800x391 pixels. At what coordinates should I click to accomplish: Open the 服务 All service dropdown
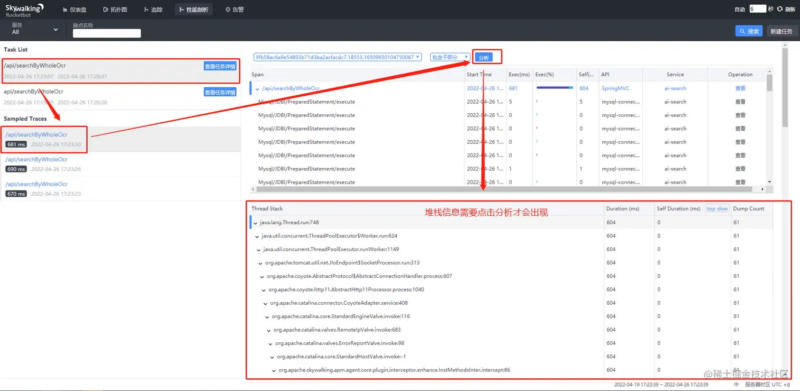34,29
